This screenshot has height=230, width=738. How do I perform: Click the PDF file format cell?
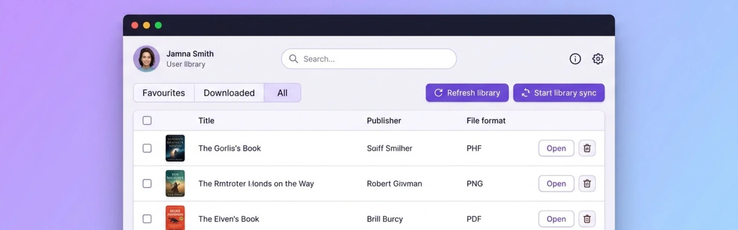[x=474, y=219]
